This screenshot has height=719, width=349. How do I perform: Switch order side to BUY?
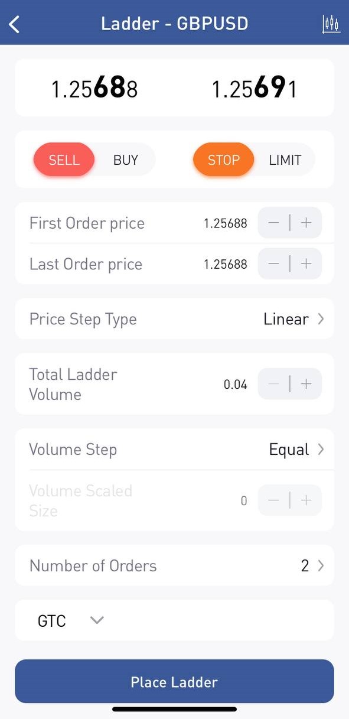[x=126, y=160]
